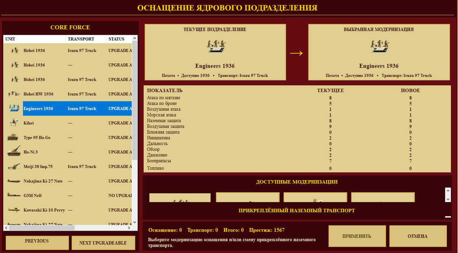Screen dimensions: 458x253
Task: Click the Kawasaki Ki-10 Perry aircraft icon
Action: [x=14, y=210]
